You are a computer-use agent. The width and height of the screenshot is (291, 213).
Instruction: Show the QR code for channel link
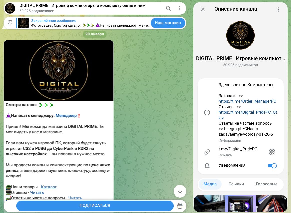(272, 152)
